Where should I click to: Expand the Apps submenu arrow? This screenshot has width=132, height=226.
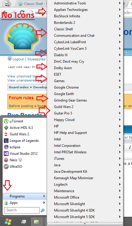pos(44,203)
